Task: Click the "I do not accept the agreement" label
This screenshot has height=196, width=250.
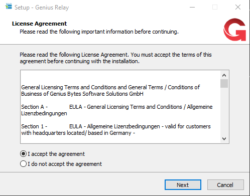Action: (x=65, y=164)
